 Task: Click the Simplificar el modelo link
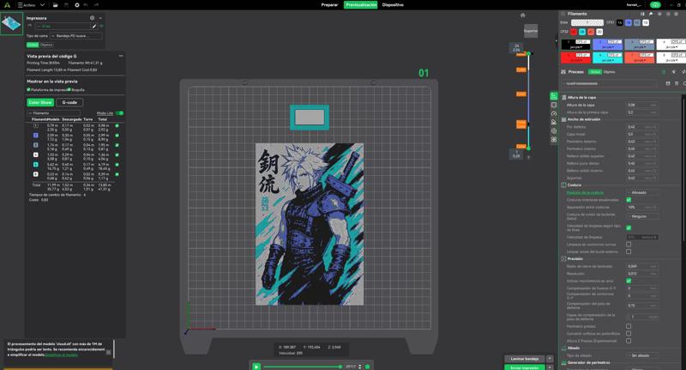click(x=61, y=355)
